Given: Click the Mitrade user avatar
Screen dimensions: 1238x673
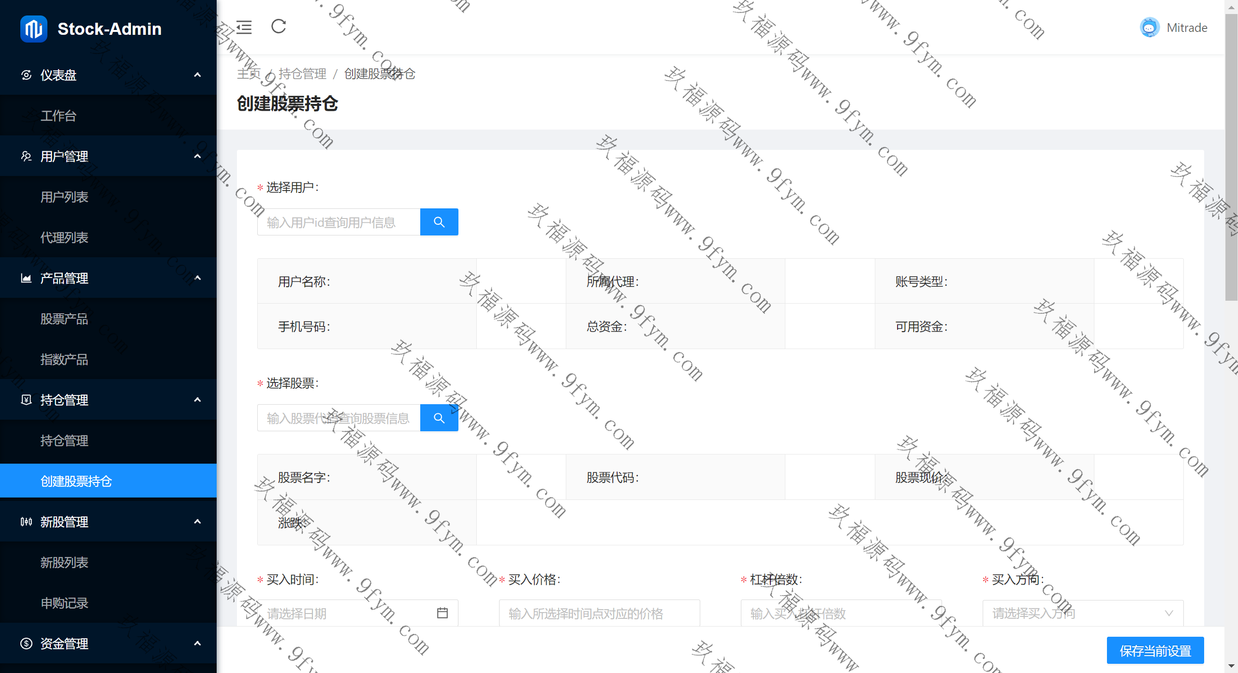Looking at the screenshot, I should pyautogui.click(x=1150, y=28).
